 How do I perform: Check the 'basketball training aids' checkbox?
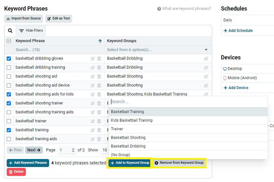tap(9, 139)
